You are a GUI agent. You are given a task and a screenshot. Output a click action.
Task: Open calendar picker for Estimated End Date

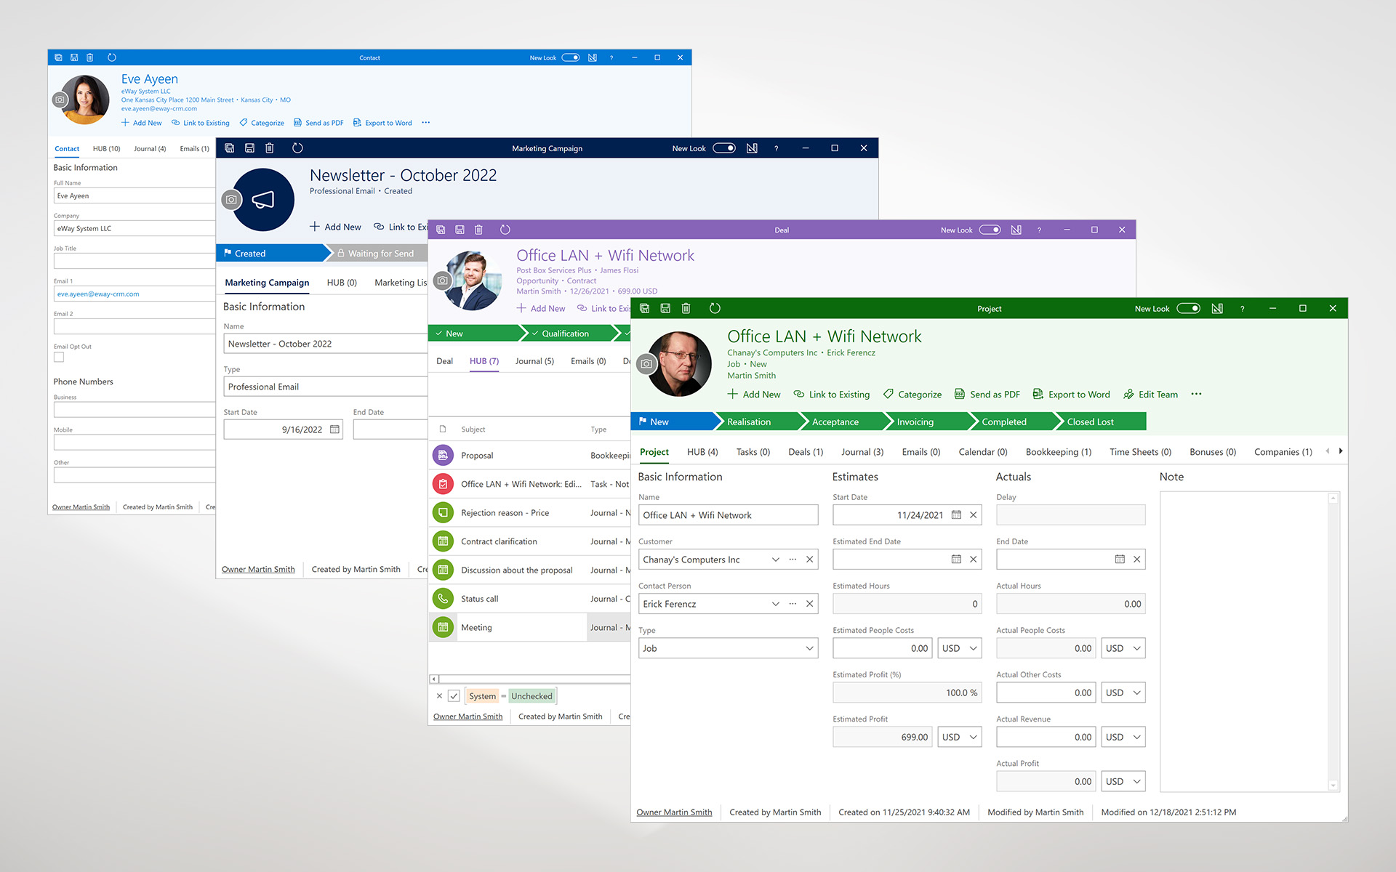coord(956,560)
